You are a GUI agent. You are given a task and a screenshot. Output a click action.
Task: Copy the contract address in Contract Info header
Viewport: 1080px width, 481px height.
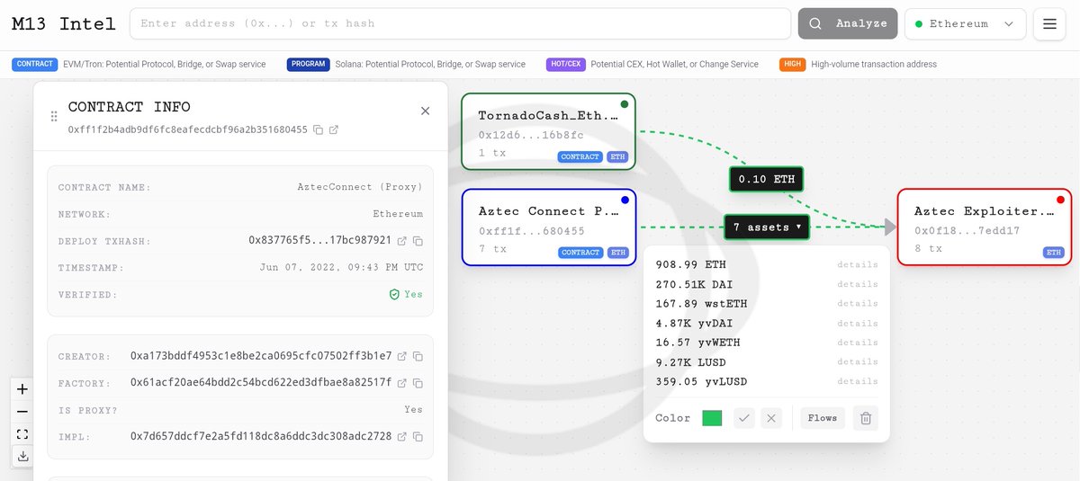318,130
